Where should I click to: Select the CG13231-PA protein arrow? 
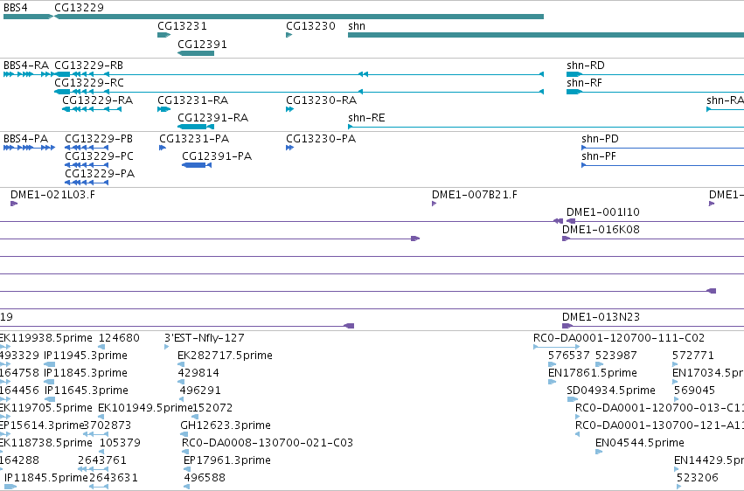pyautogui.click(x=163, y=148)
